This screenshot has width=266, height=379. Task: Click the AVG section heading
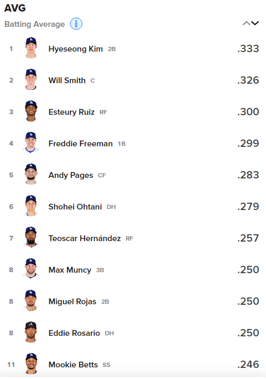click(x=15, y=8)
